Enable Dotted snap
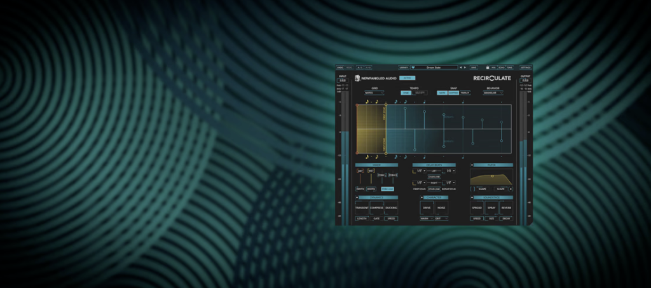This screenshot has height=288, width=651. click(453, 93)
